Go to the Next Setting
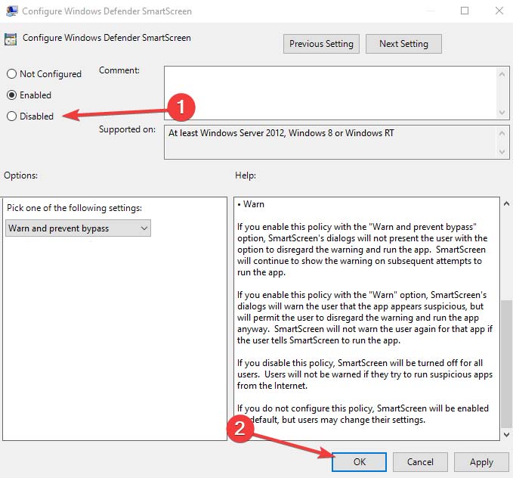This screenshot has width=513, height=478. point(403,44)
